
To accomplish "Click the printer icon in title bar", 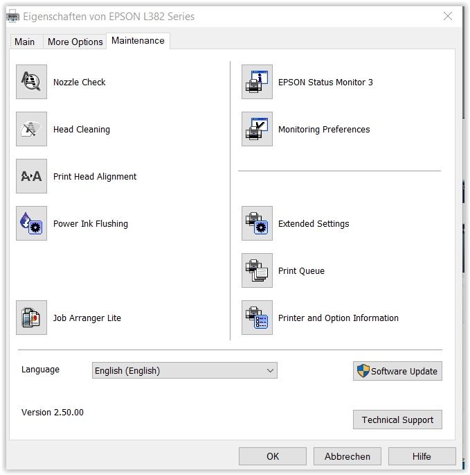I will pos(13,16).
